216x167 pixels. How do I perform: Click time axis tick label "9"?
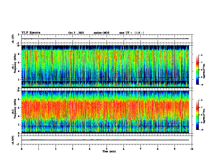pos(175,149)
